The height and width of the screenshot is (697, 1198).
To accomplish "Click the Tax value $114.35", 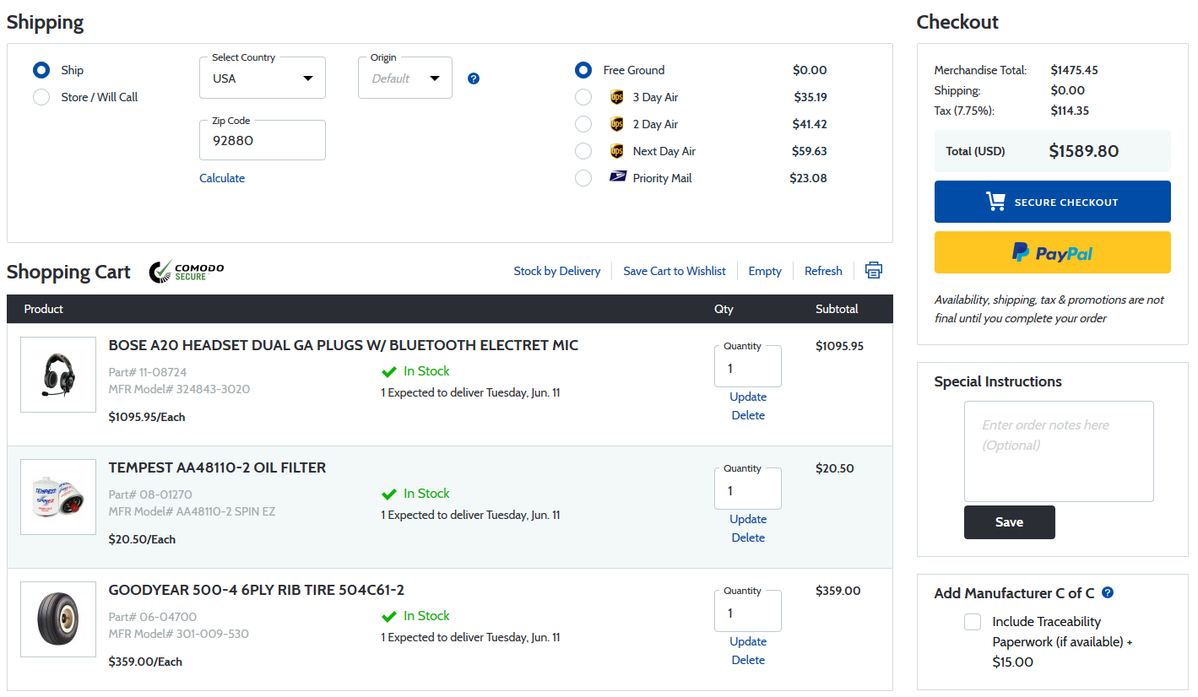I will click(1070, 111).
